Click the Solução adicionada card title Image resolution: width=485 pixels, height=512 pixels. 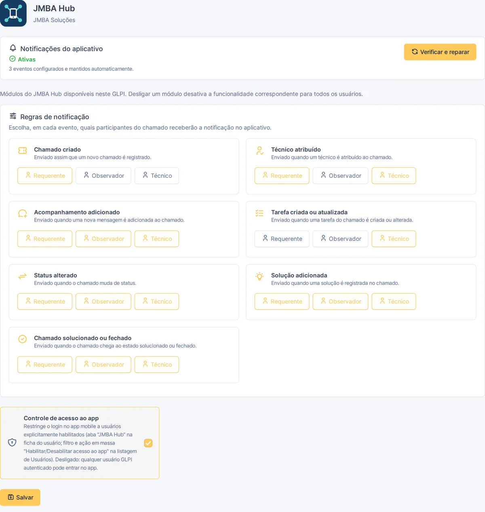tap(299, 275)
